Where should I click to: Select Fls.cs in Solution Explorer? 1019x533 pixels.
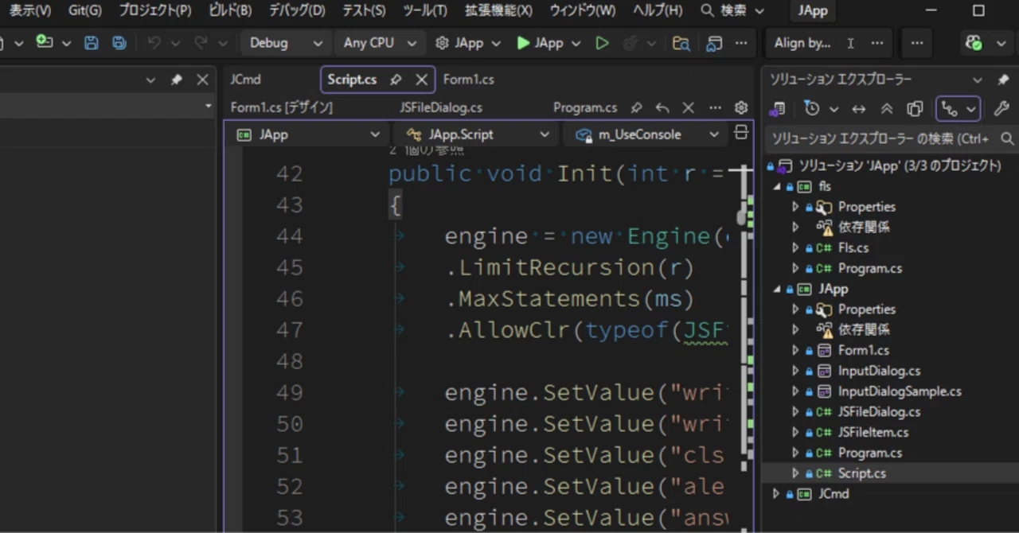pos(853,248)
